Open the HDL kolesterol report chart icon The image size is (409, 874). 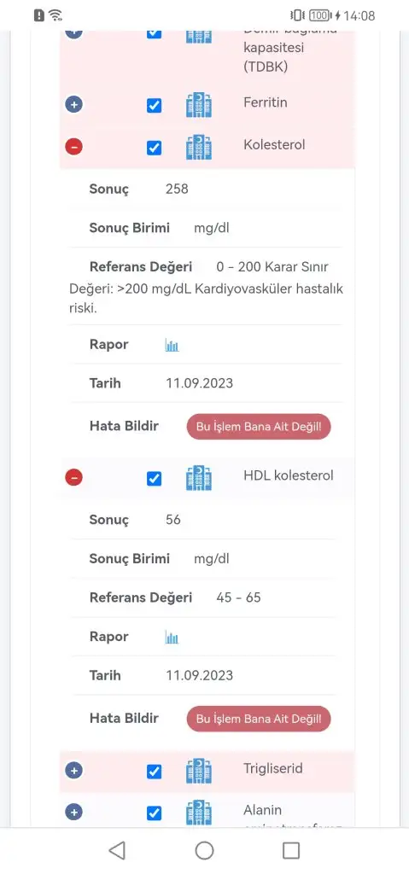coord(172,638)
